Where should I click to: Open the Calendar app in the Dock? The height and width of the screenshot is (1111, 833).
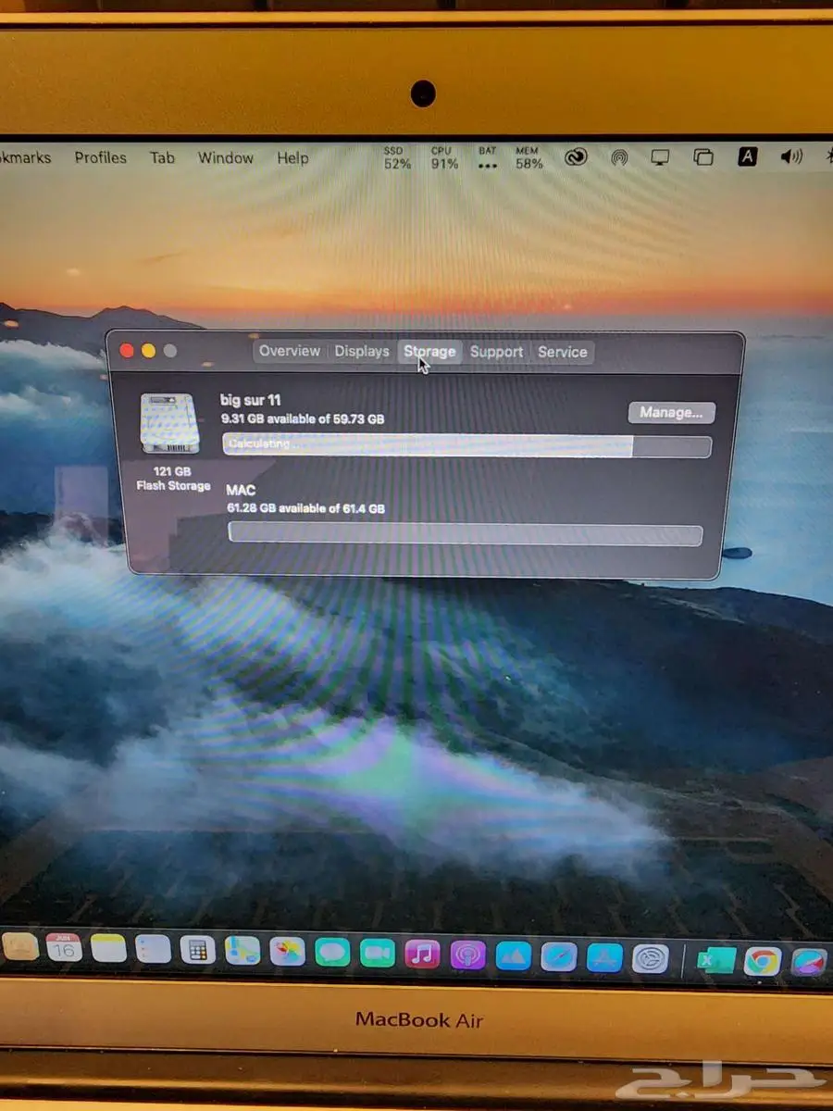tap(64, 947)
